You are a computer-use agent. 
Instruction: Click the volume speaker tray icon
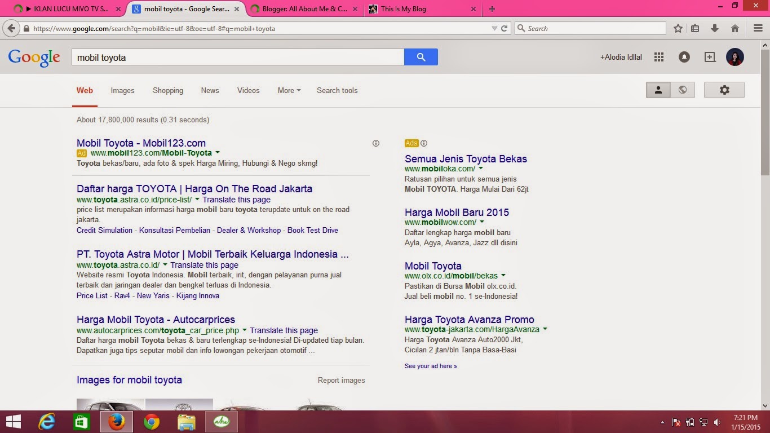pyautogui.click(x=717, y=422)
